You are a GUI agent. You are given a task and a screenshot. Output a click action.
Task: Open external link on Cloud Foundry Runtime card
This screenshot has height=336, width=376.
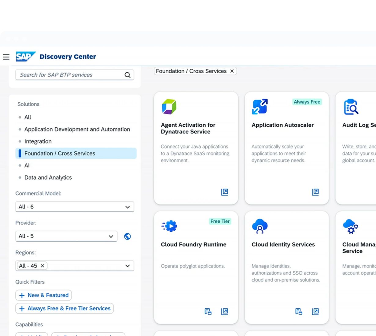coord(225,311)
